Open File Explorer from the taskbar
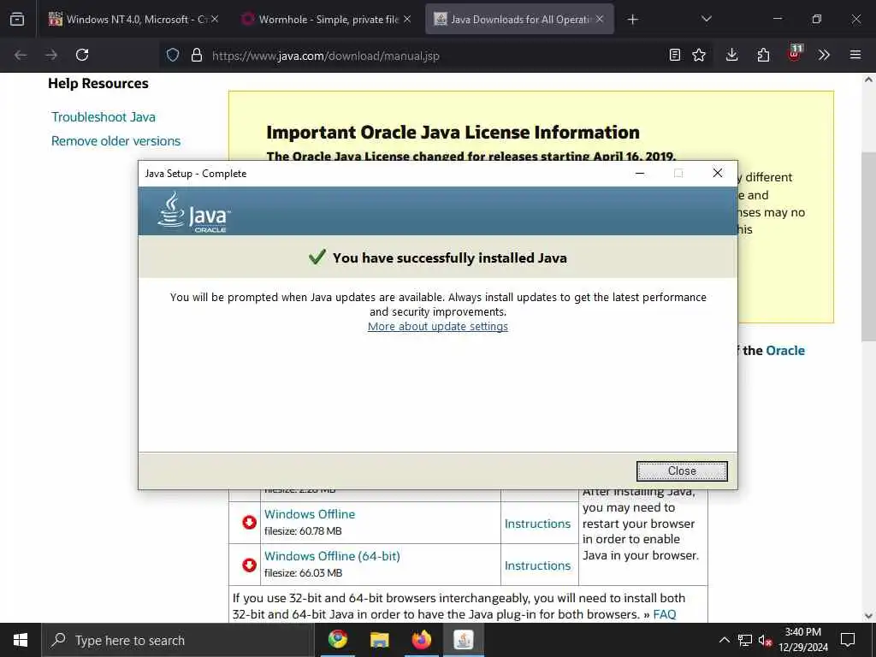 [x=379, y=639]
